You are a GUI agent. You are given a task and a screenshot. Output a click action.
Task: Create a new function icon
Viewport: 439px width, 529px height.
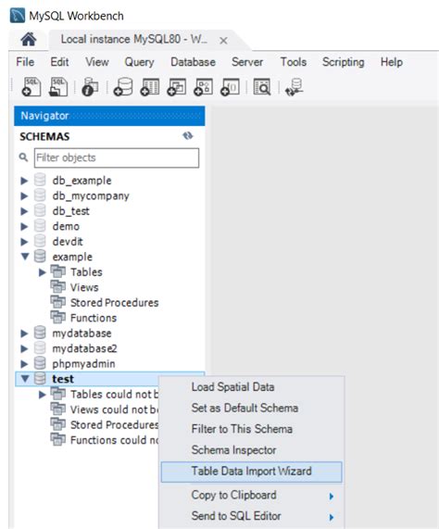click(x=230, y=87)
